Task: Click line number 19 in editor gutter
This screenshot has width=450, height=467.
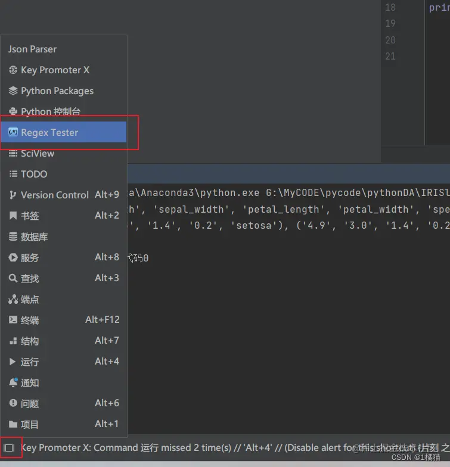Action: (x=390, y=24)
